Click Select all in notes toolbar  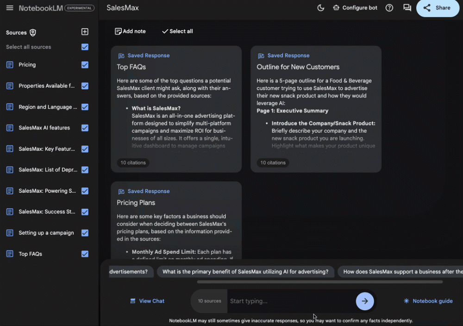177,31
